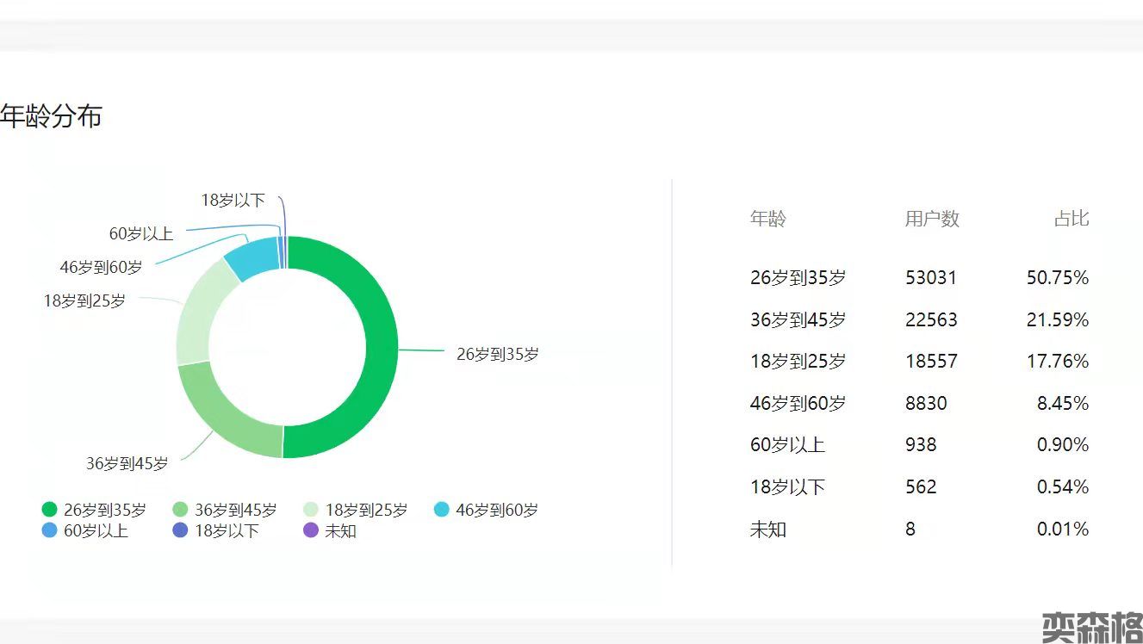Click the 年龄 column header in table
The image size is (1143, 644).
[x=767, y=219]
